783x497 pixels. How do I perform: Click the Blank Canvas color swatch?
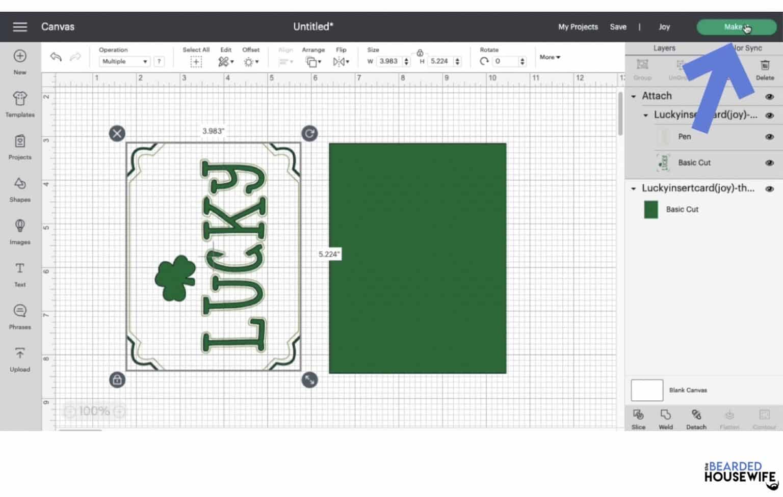tap(646, 390)
